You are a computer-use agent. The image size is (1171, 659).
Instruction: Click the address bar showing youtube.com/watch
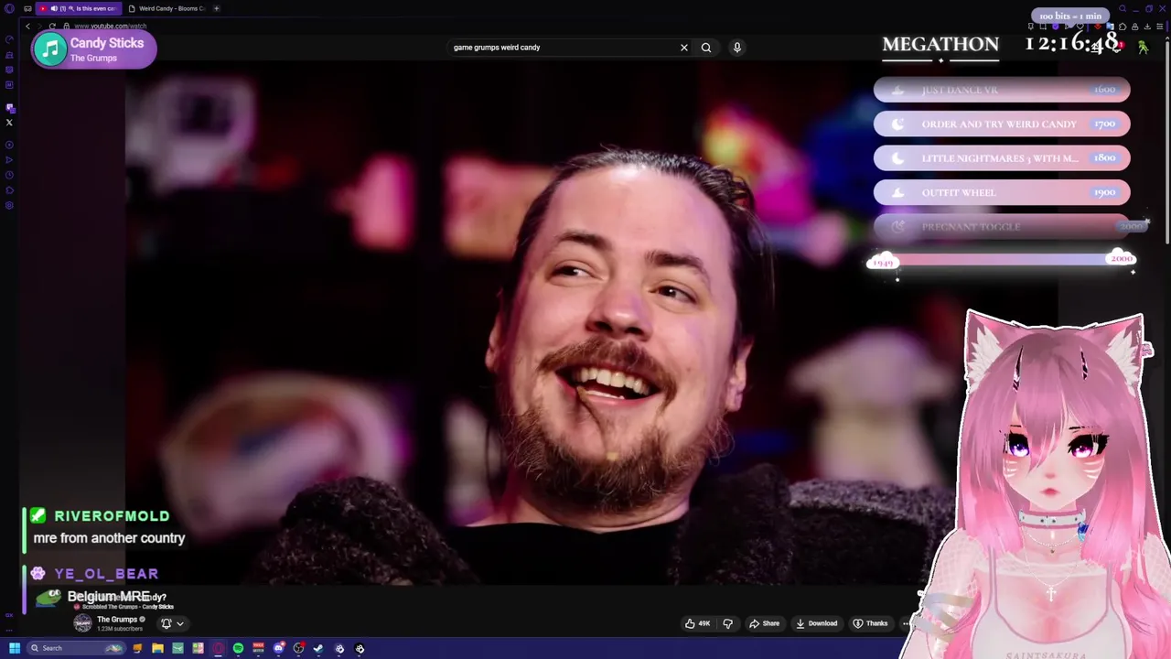110,26
